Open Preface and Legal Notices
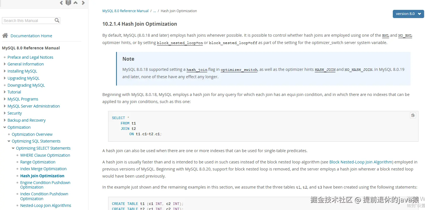The width and height of the screenshot is (425, 210). coord(30,57)
